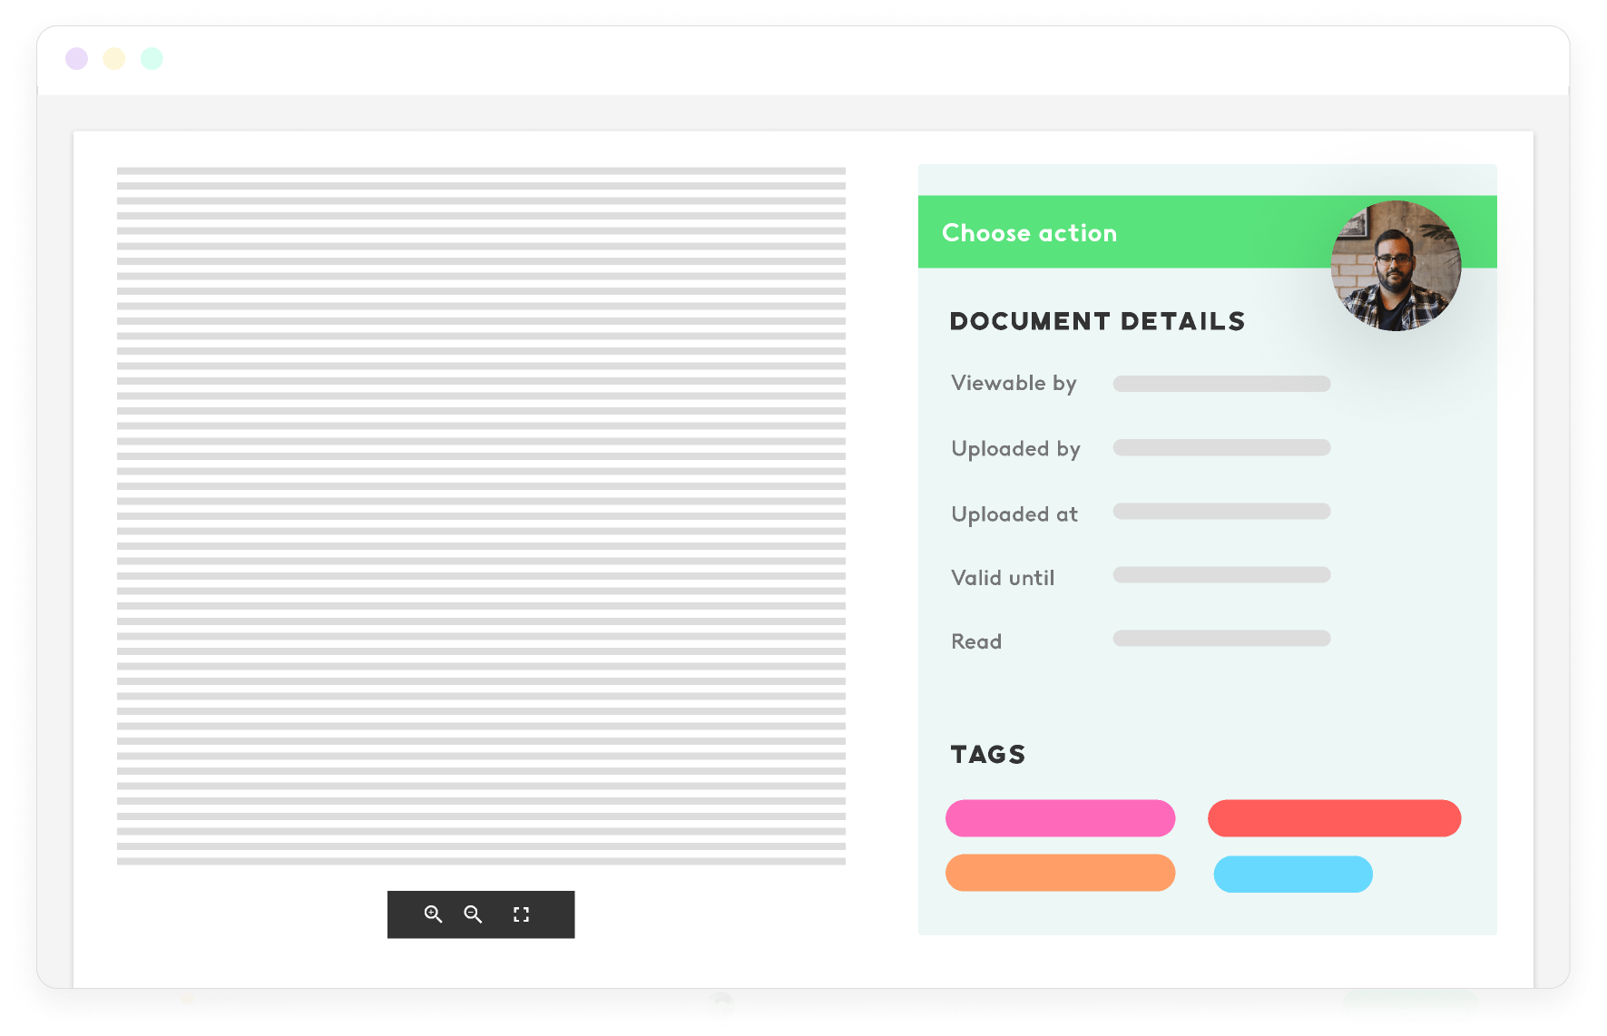Enter fullscreen view of the document
1607x1036 pixels.
tap(521, 914)
